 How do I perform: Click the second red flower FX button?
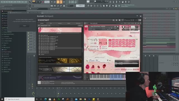(x=93, y=67)
